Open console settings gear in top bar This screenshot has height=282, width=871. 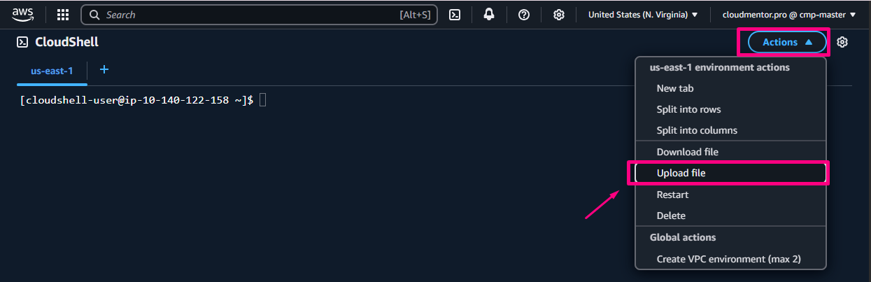(x=558, y=15)
